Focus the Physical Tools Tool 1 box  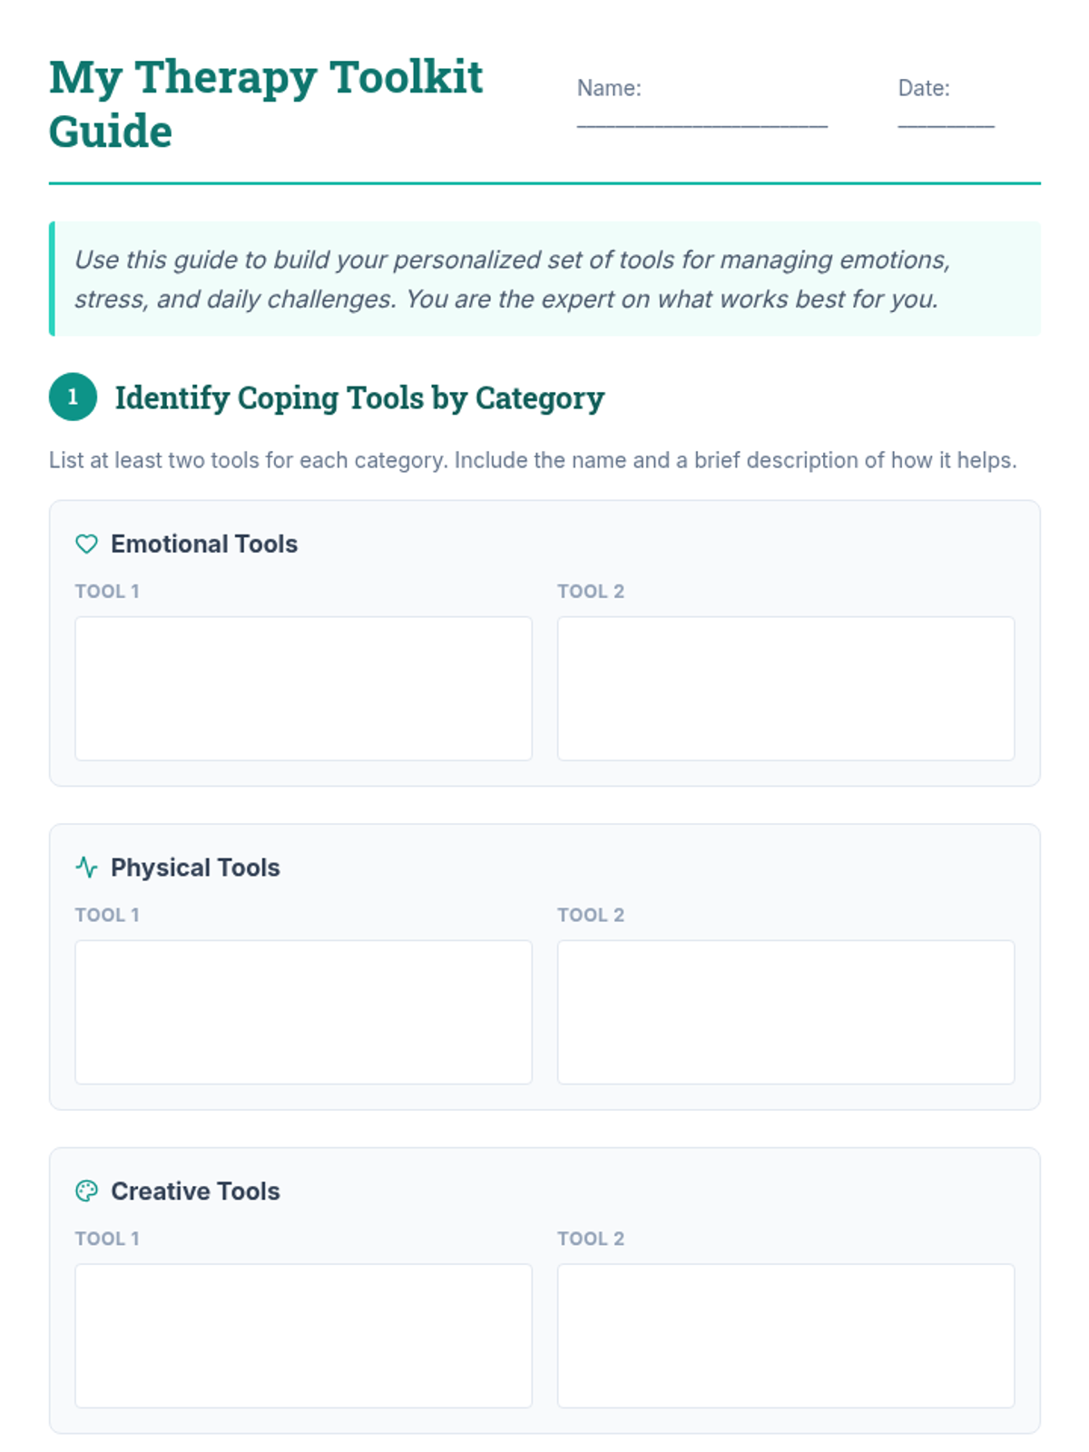pos(303,1012)
